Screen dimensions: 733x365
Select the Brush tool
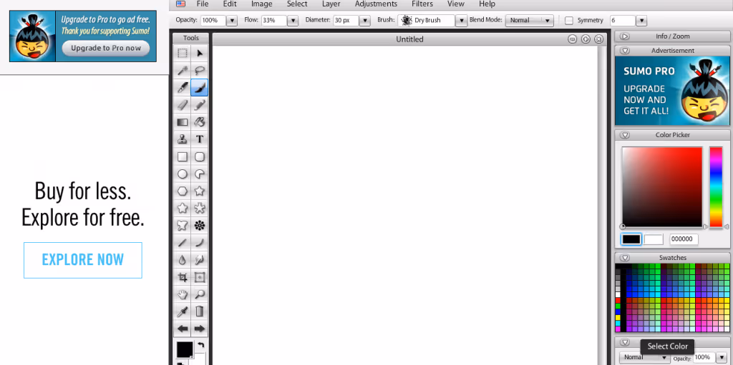pos(200,88)
